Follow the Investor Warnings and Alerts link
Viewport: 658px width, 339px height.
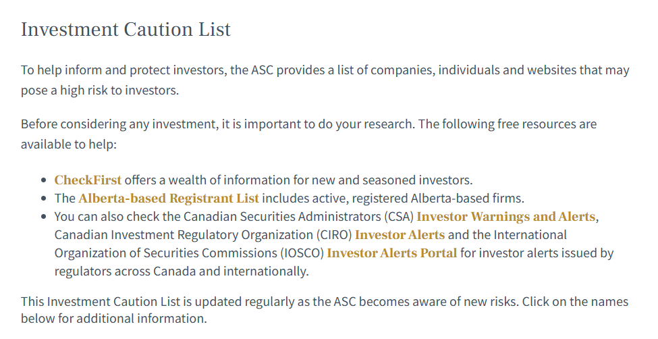[x=505, y=217]
